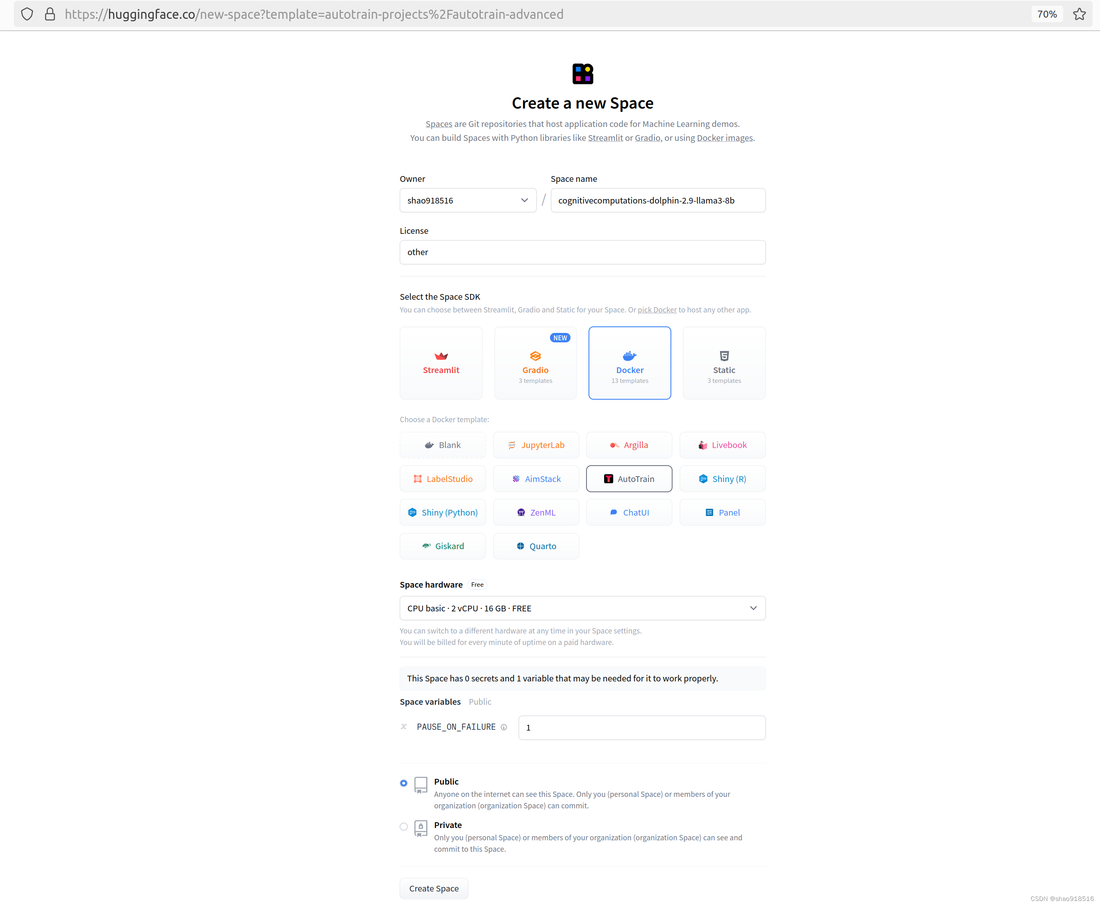Select the Streamlit SDK card
Image resolution: width=1100 pixels, height=905 pixels.
coord(441,363)
